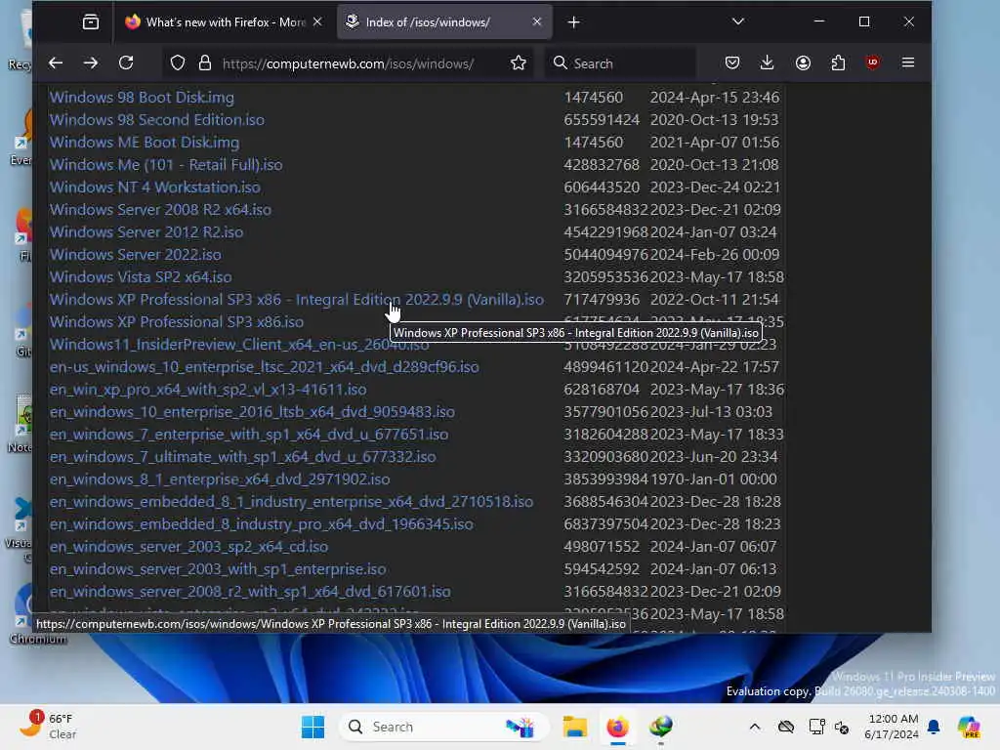Open Windows XP Professional SP3 x86.iso link
1000x750 pixels.
(x=177, y=322)
